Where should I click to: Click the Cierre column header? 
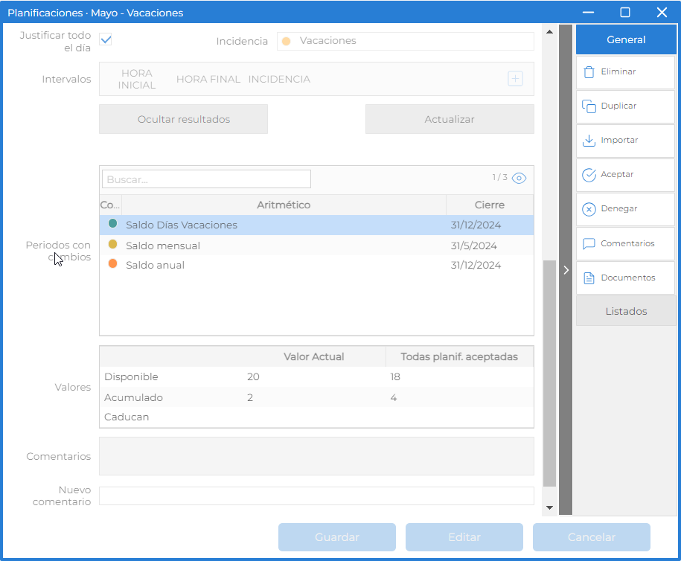[490, 205]
